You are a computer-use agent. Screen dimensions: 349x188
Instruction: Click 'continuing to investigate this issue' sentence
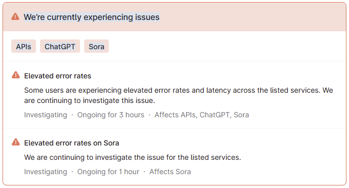(x=95, y=101)
